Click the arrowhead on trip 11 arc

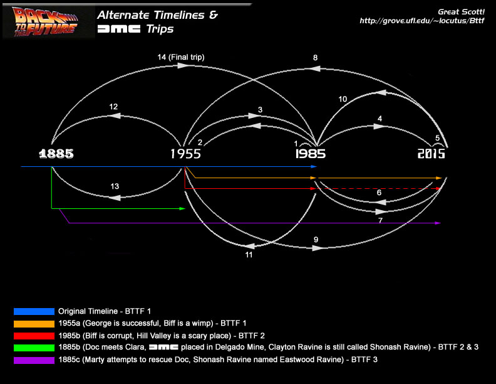tap(250, 246)
